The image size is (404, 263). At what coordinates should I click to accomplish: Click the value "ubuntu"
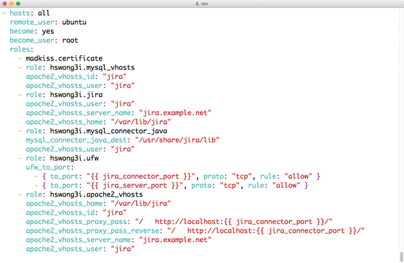click(x=74, y=22)
